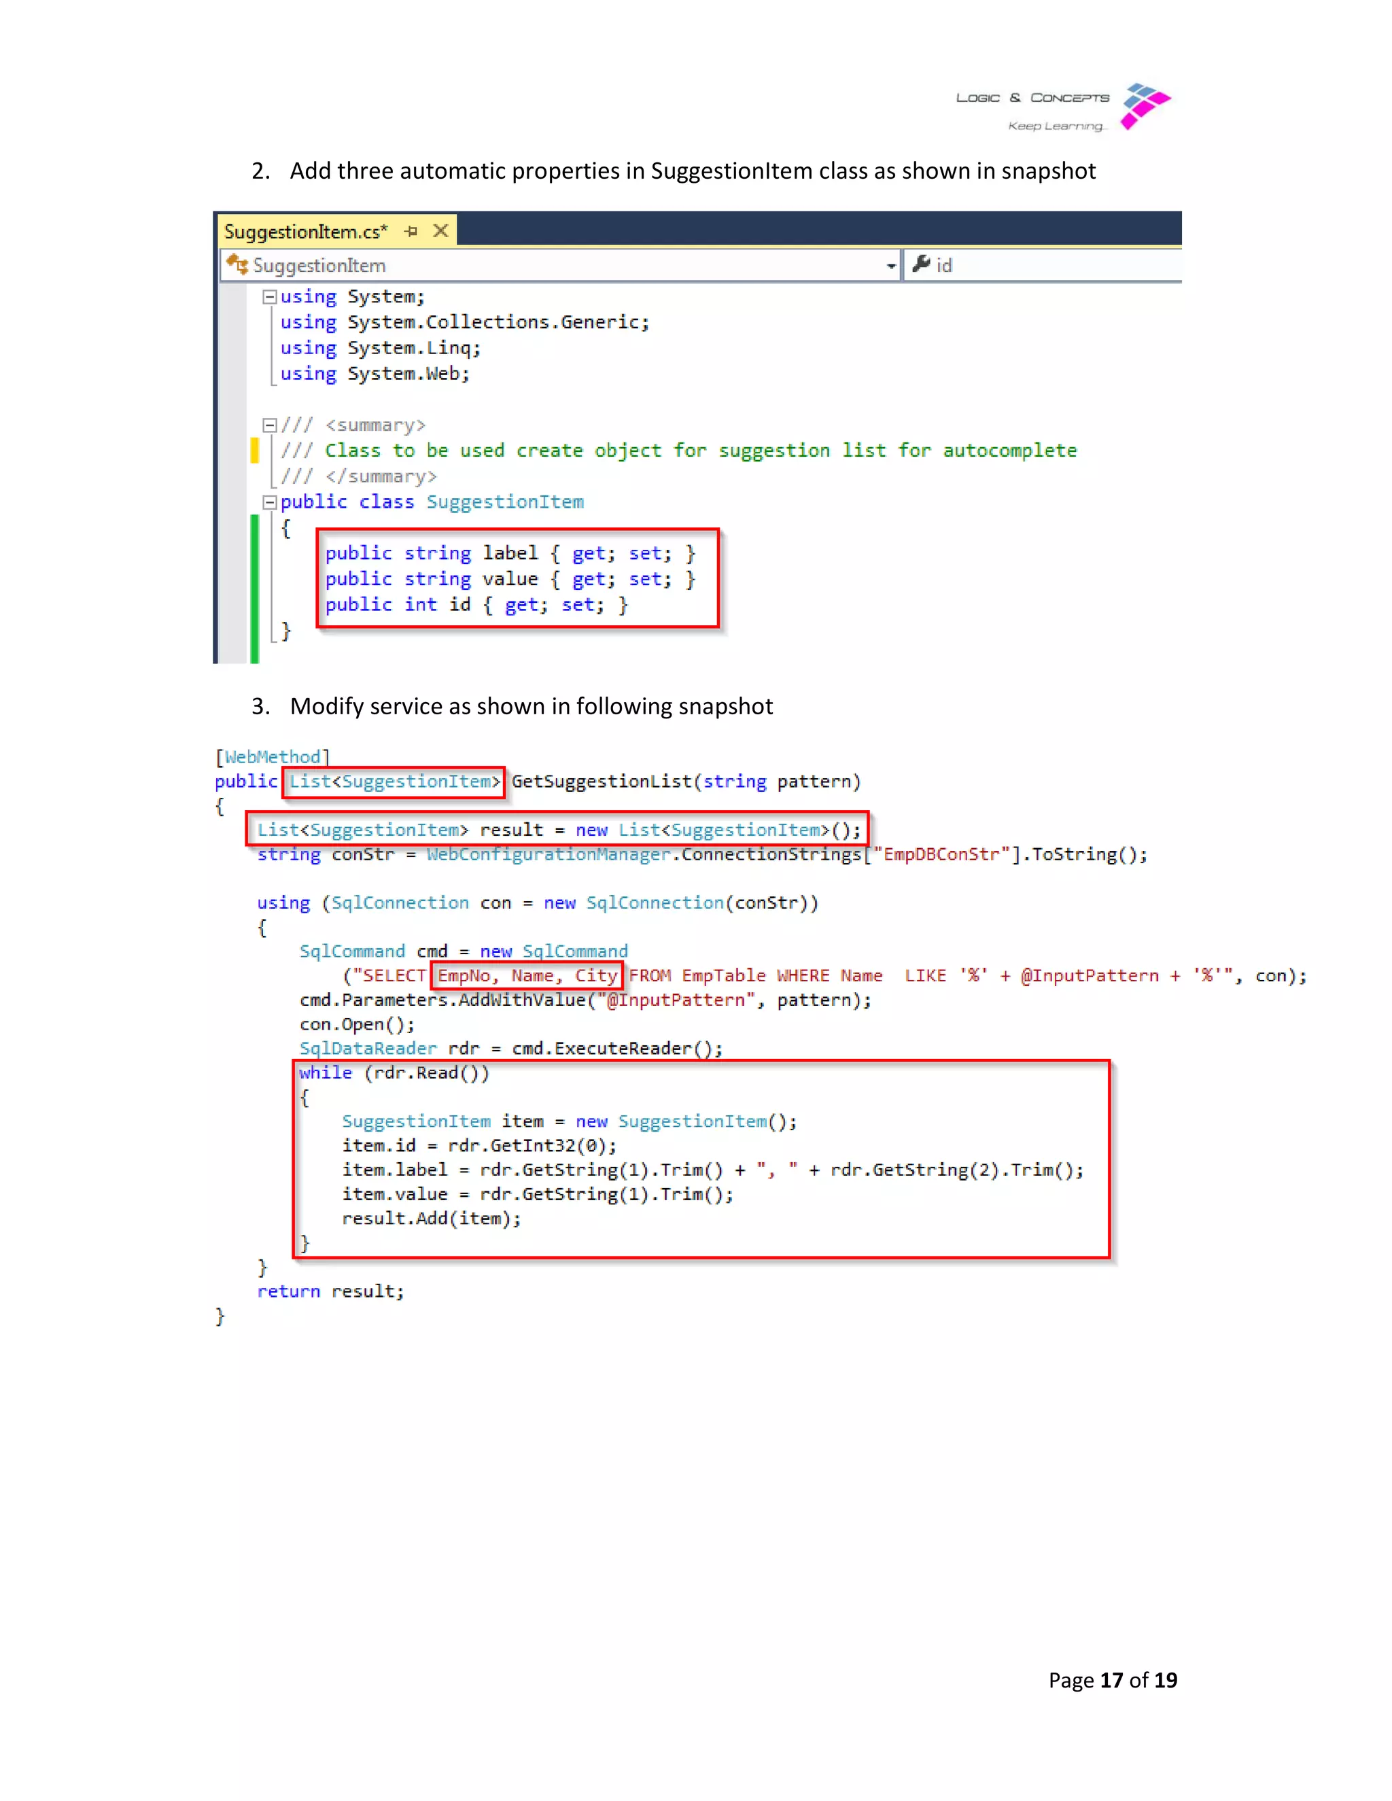Collapse the SuggestionItem class outline
Viewport: 1392px width, 1801px height.
269,502
